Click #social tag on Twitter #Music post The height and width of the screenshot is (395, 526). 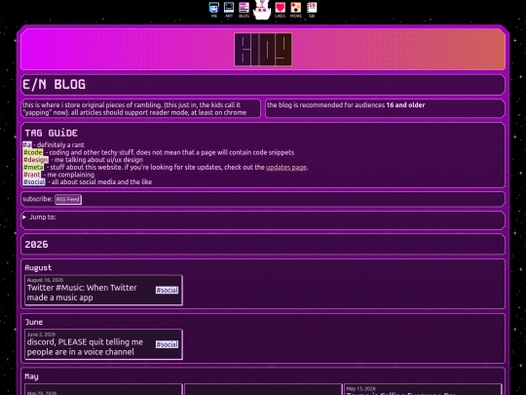click(x=167, y=290)
